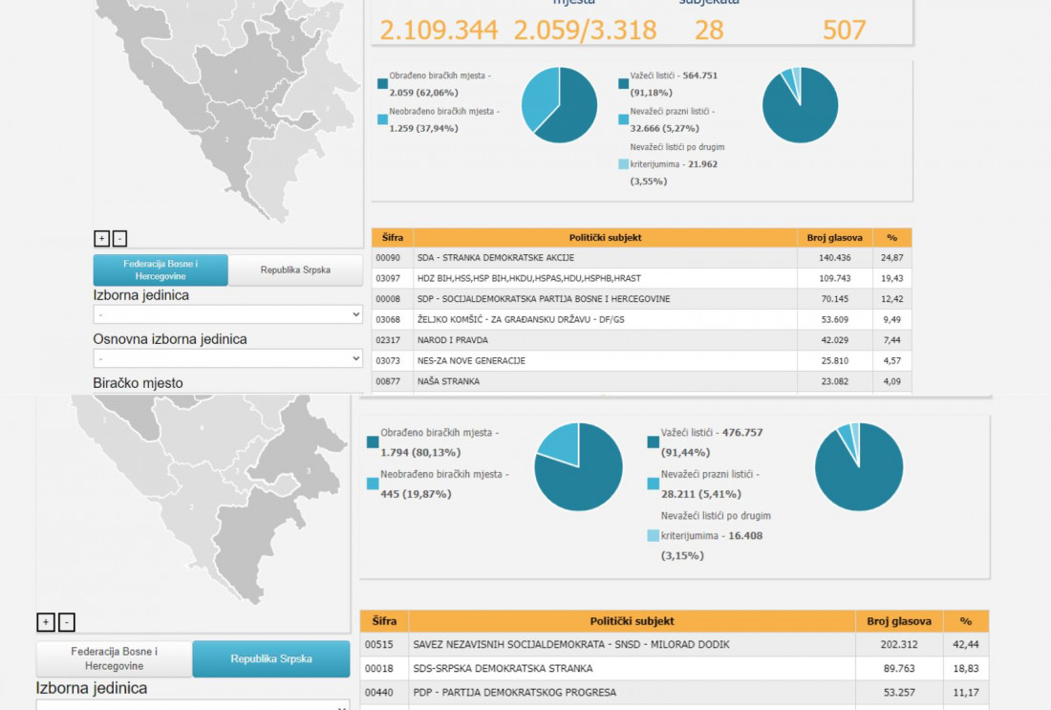Click the pie chart for 476.757 valid ballots
Screen dimensions: 1051x710
tap(858, 466)
